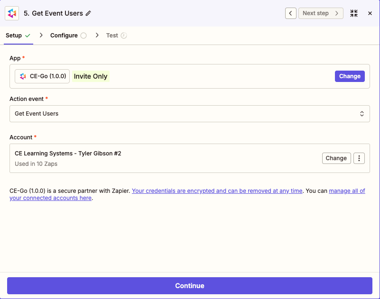
Task: Click the account name CE Learning Systems - Tyler Gibson #2
Action: tap(68, 154)
